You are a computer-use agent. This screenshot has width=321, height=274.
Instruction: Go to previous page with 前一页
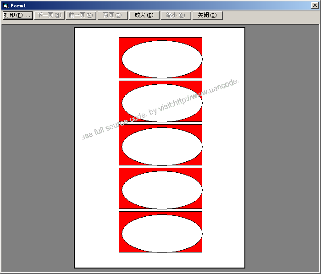click(80, 15)
